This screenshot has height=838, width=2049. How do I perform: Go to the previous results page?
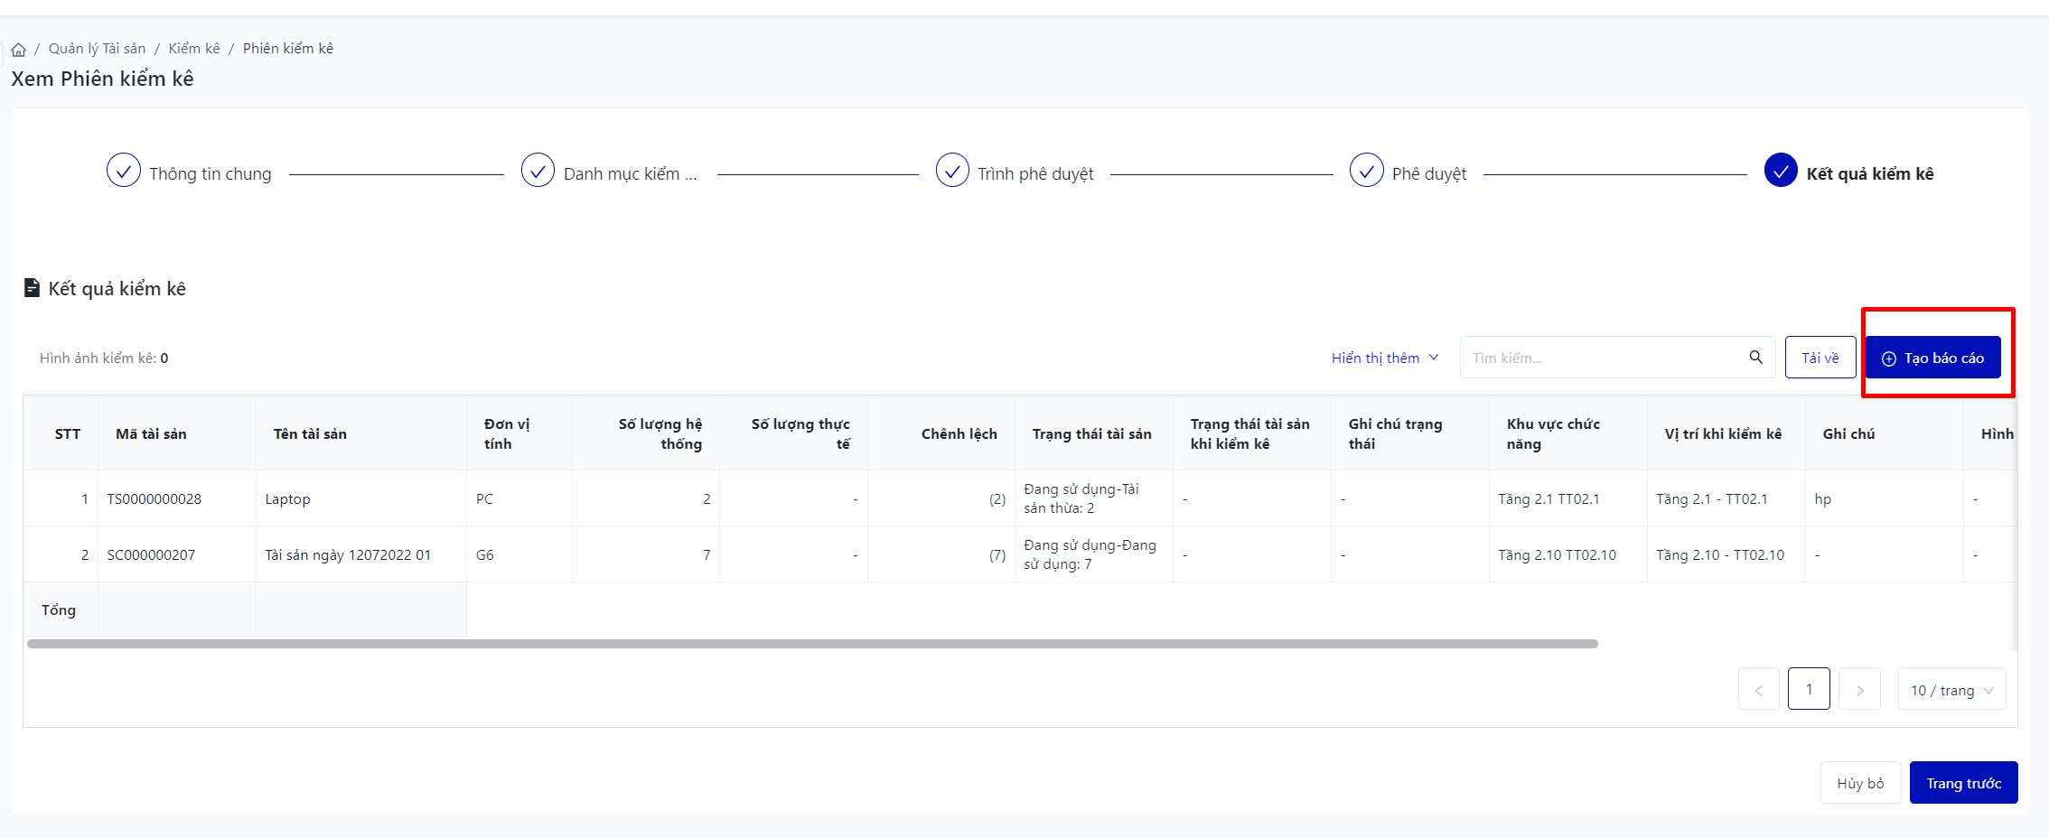point(1758,690)
